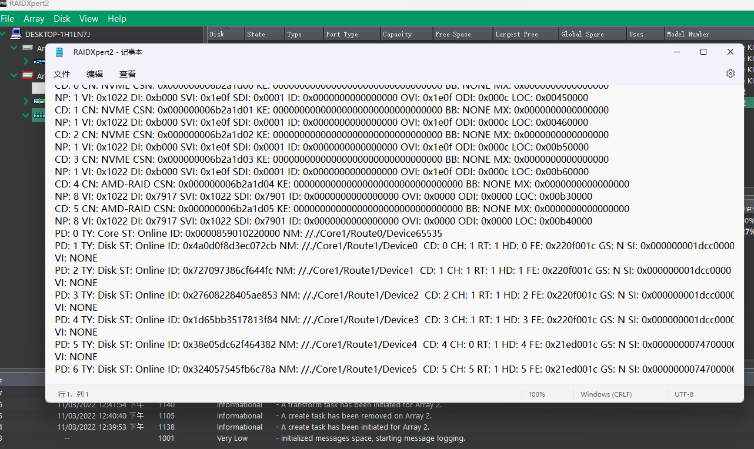Click line starting 'CD: 2 CN: NVME' in Notepad
The height and width of the screenshot is (449, 754).
[x=332, y=135]
